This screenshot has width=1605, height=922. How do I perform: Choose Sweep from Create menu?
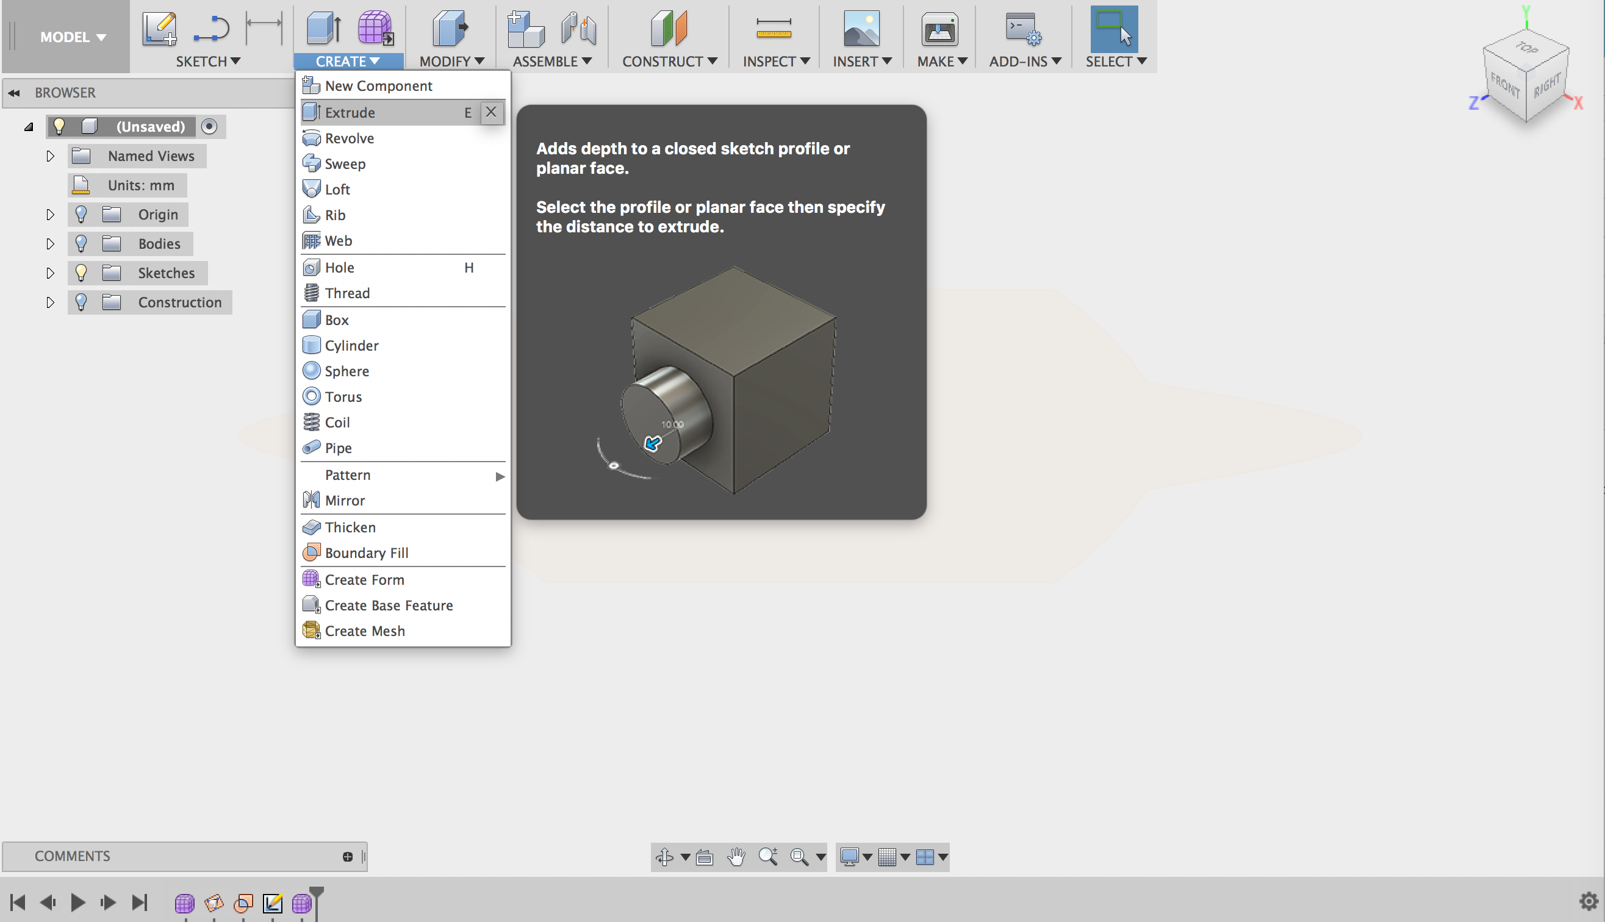pyautogui.click(x=403, y=164)
